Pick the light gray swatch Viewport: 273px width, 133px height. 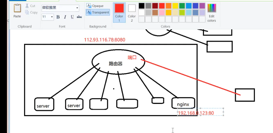coord(148,13)
